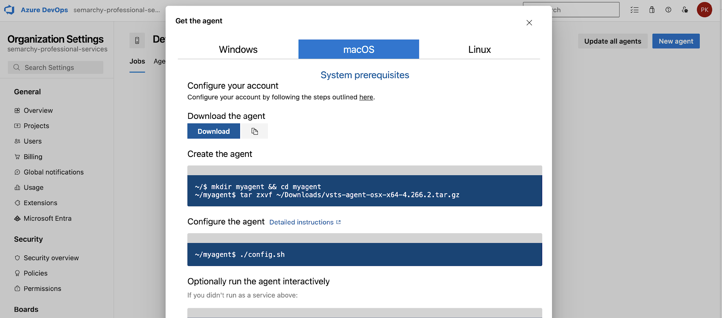
Task: Click the Users sidebar icon
Action: [17, 141]
